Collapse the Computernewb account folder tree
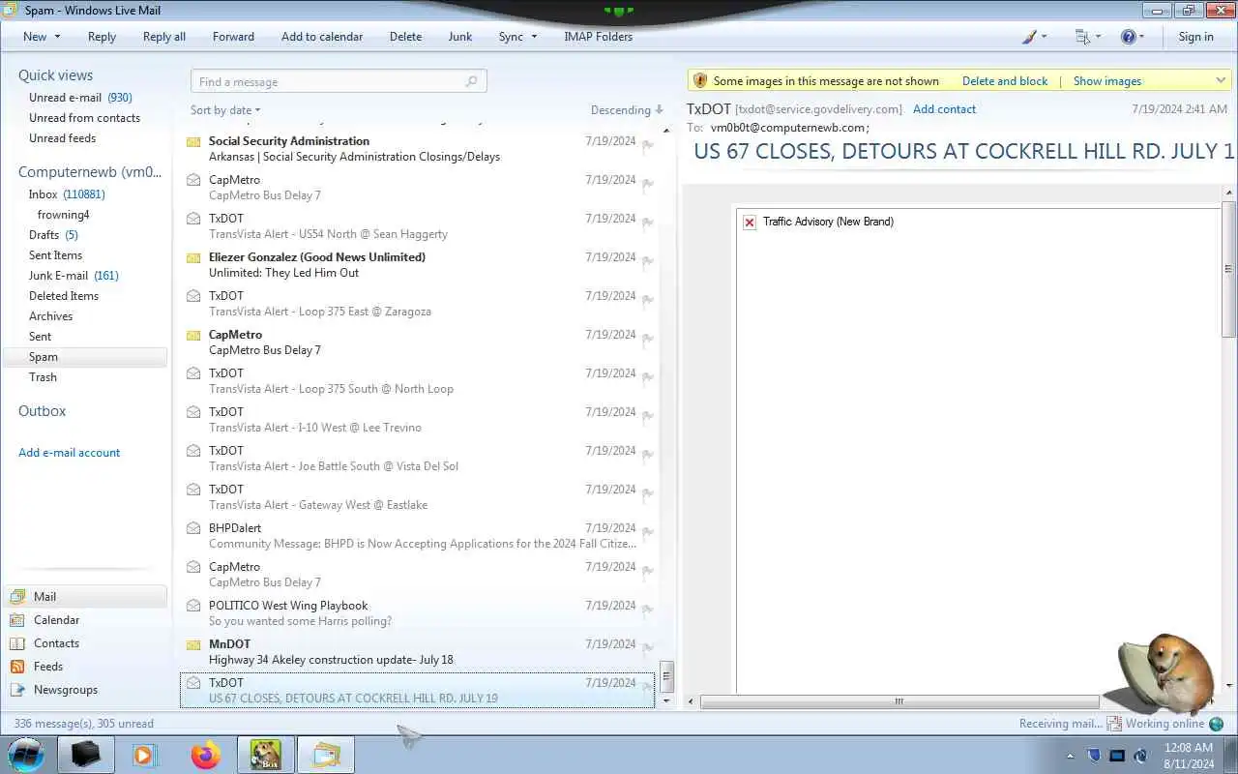 (89, 171)
